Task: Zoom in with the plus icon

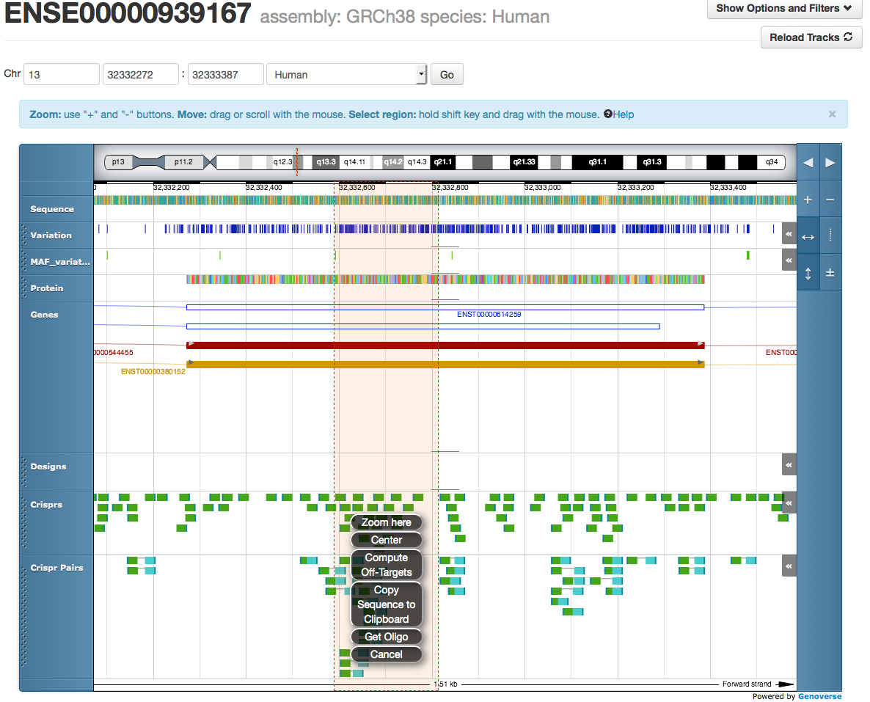Action: [808, 200]
